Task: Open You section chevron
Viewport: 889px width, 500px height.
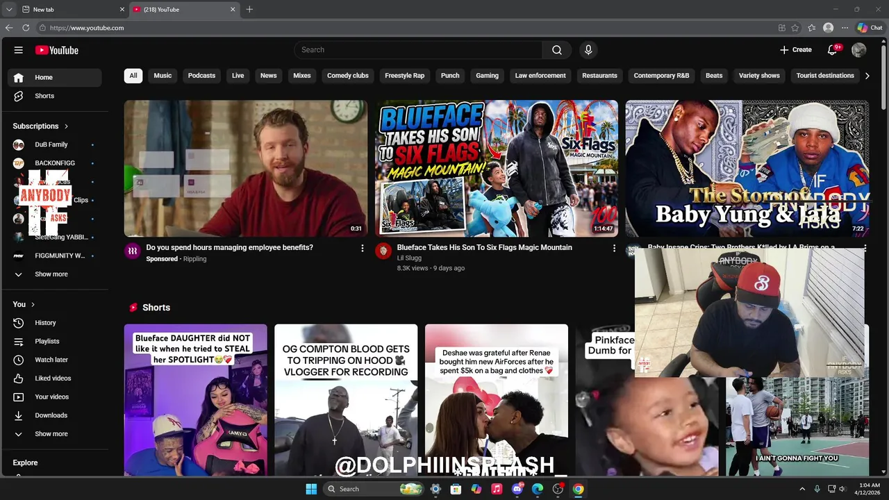Action: (33, 304)
